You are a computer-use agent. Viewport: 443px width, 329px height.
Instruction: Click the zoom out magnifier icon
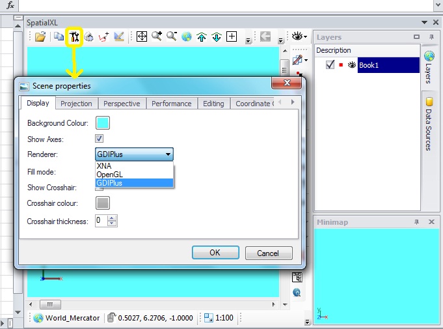point(172,37)
